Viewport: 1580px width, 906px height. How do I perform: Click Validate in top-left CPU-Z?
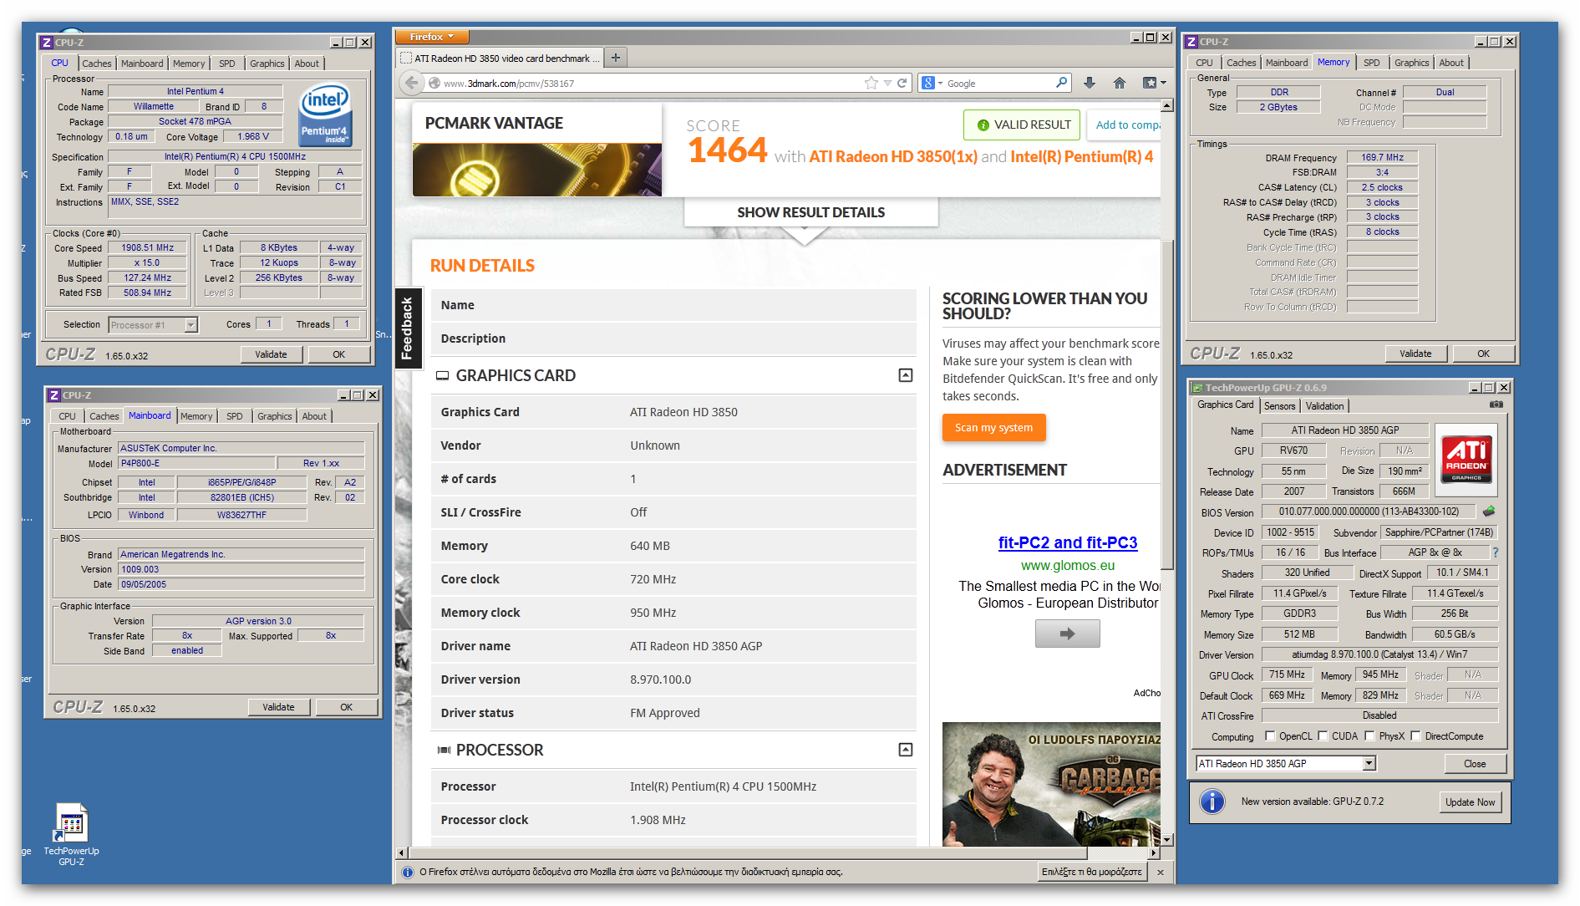pyautogui.click(x=271, y=354)
